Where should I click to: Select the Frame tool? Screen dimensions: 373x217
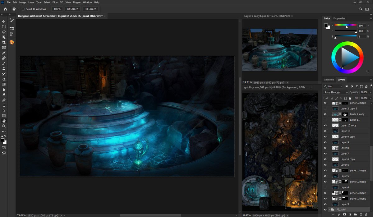tap(4, 48)
